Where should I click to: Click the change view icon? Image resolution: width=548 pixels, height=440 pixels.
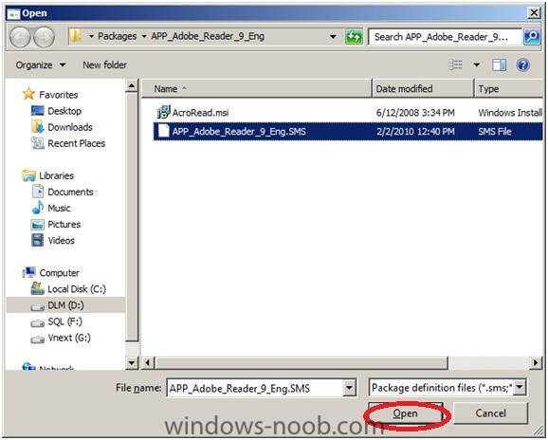455,64
